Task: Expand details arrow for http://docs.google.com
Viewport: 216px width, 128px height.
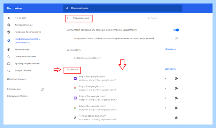Action: 165,78
